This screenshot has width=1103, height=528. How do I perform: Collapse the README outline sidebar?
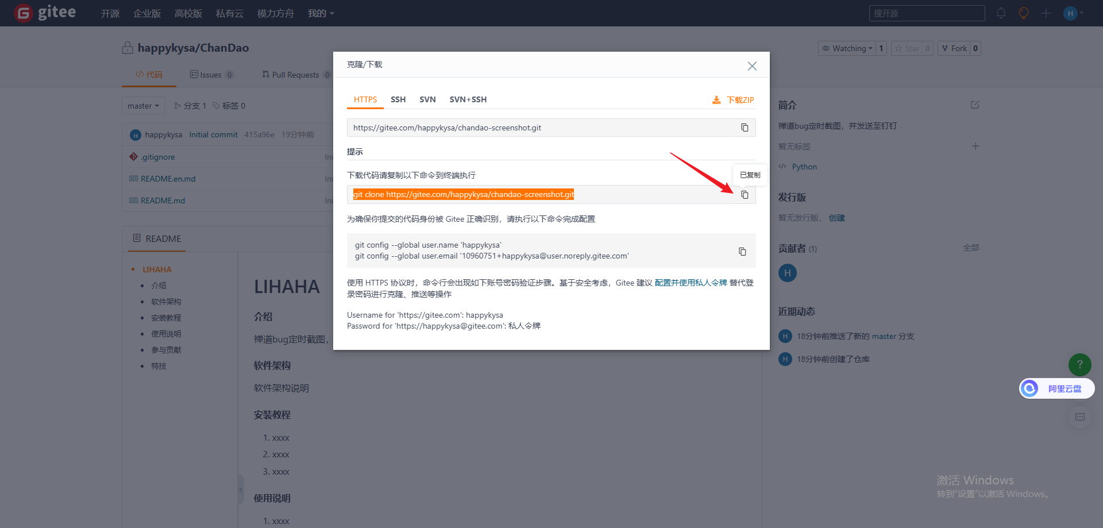pos(241,490)
